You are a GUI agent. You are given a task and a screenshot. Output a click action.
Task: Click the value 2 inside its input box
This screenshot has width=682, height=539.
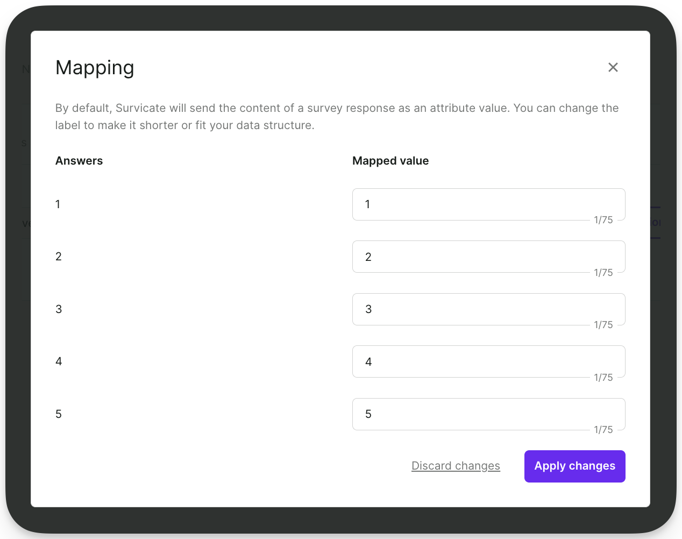[x=368, y=257]
